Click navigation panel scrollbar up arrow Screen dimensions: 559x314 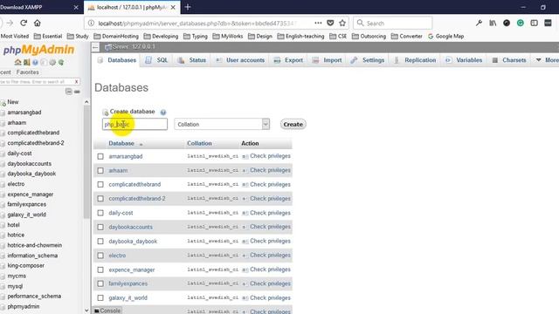tap(86, 102)
